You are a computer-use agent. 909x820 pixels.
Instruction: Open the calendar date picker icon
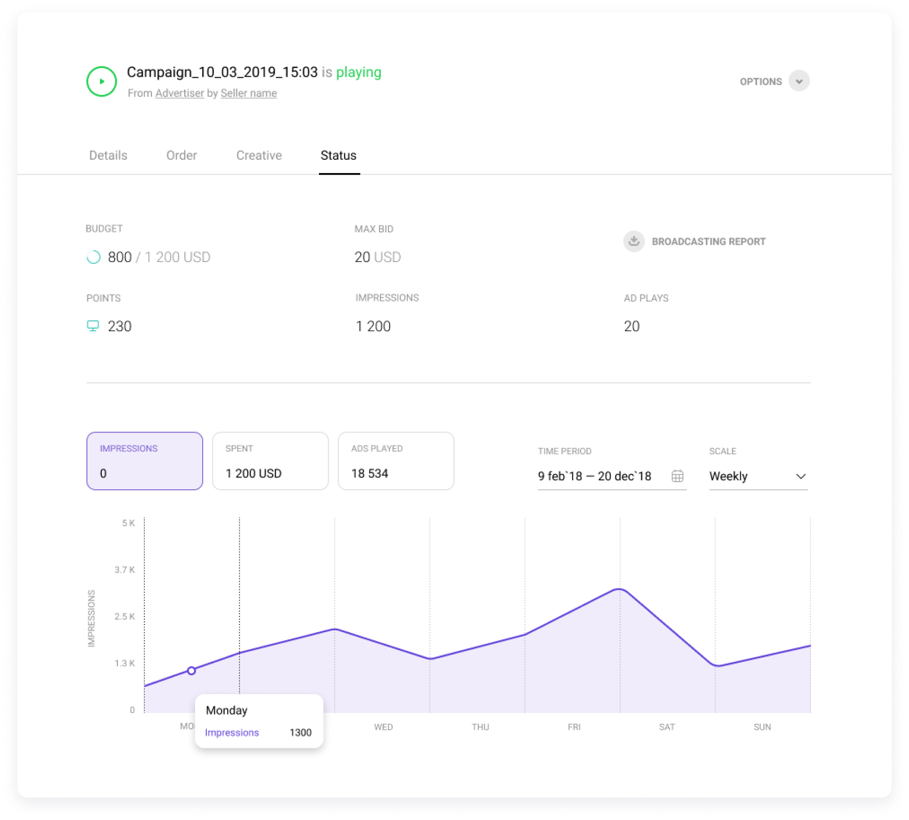point(677,477)
